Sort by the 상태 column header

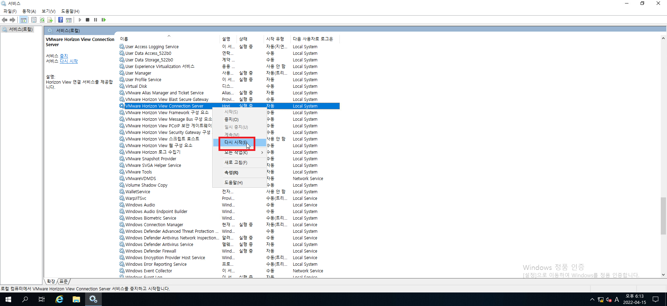point(250,39)
